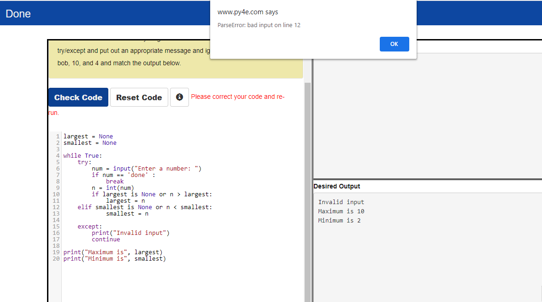Click the circular info icon beside Reset Code
Viewport: 542px width, 302px height.
point(179,97)
